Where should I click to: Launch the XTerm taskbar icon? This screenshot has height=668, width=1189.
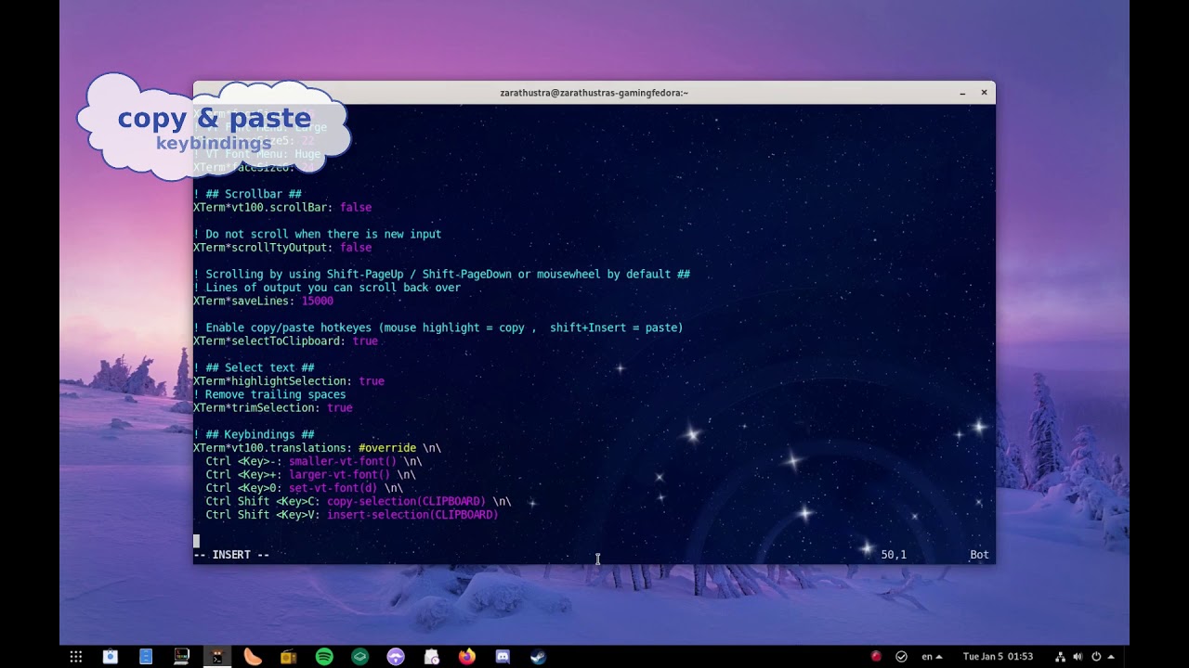[182, 657]
